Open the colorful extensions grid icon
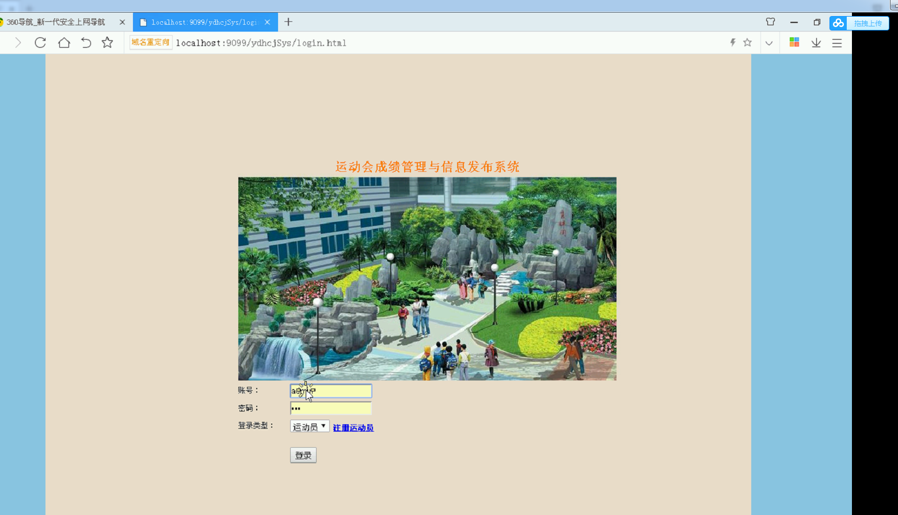This screenshot has height=515, width=898. click(794, 43)
